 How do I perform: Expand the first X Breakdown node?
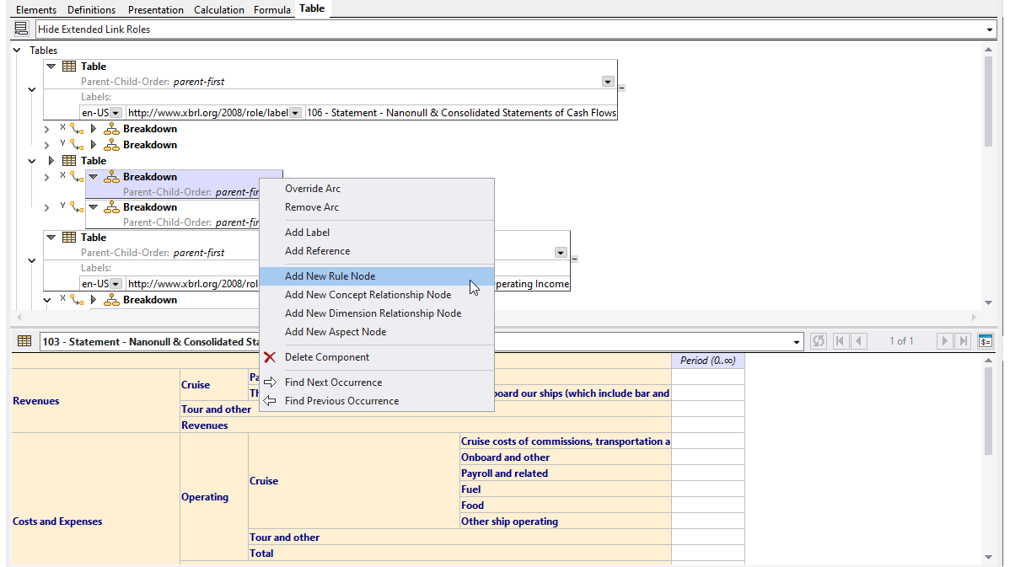click(46, 128)
